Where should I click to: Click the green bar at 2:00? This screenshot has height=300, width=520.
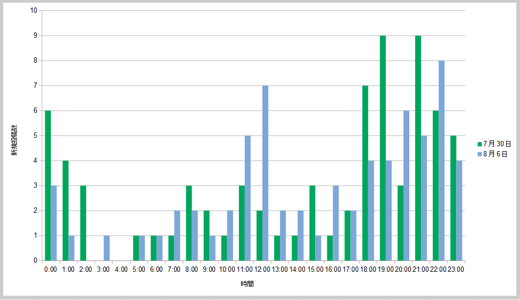pos(83,223)
